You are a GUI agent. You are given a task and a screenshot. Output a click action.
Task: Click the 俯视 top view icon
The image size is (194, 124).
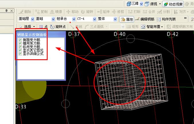click(x=147, y=4)
